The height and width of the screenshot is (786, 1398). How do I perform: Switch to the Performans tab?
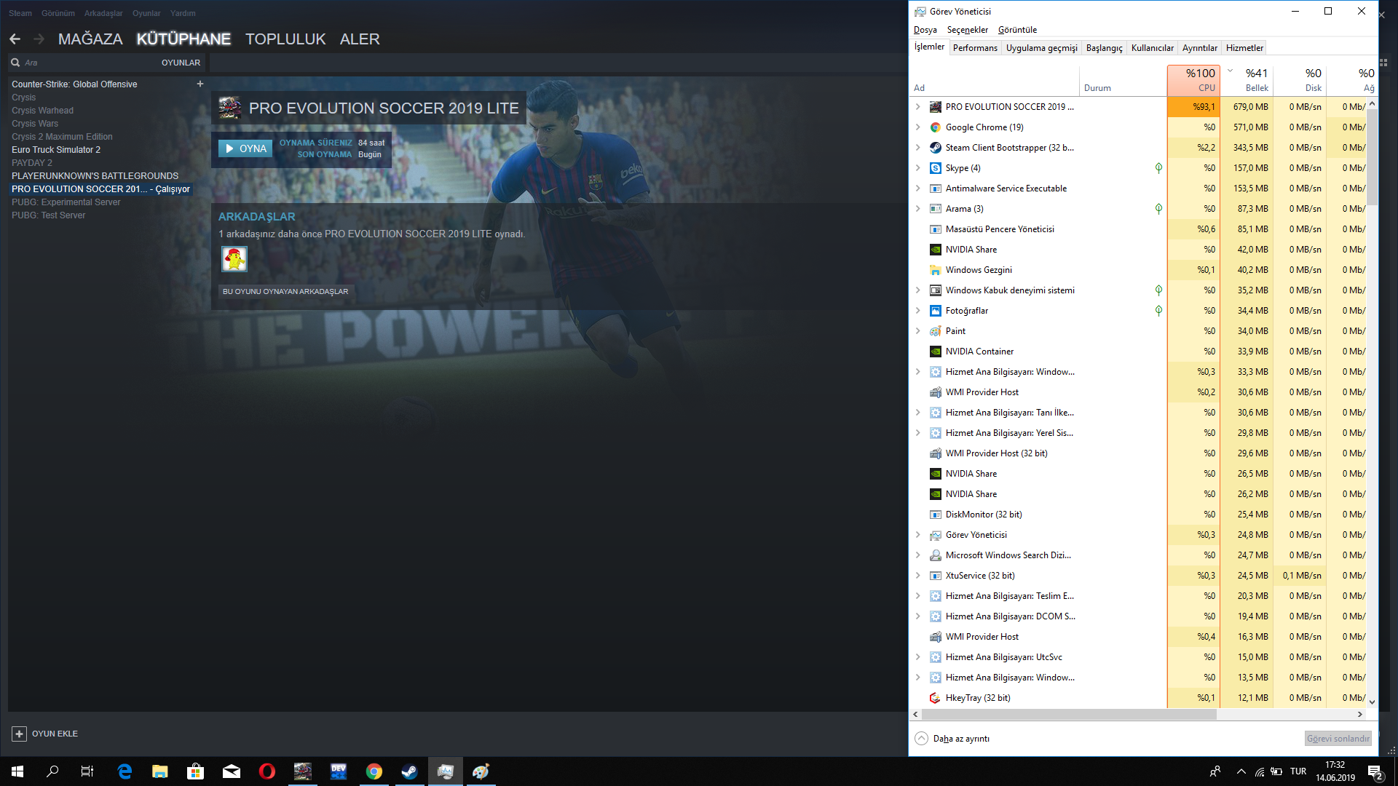click(975, 48)
